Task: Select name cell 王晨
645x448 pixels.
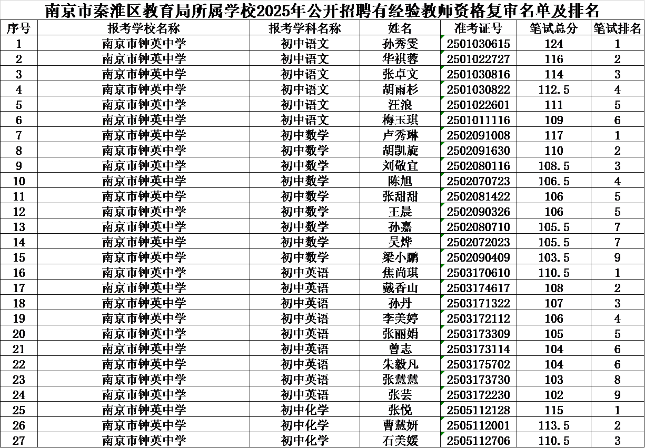Action: pyautogui.click(x=400, y=212)
